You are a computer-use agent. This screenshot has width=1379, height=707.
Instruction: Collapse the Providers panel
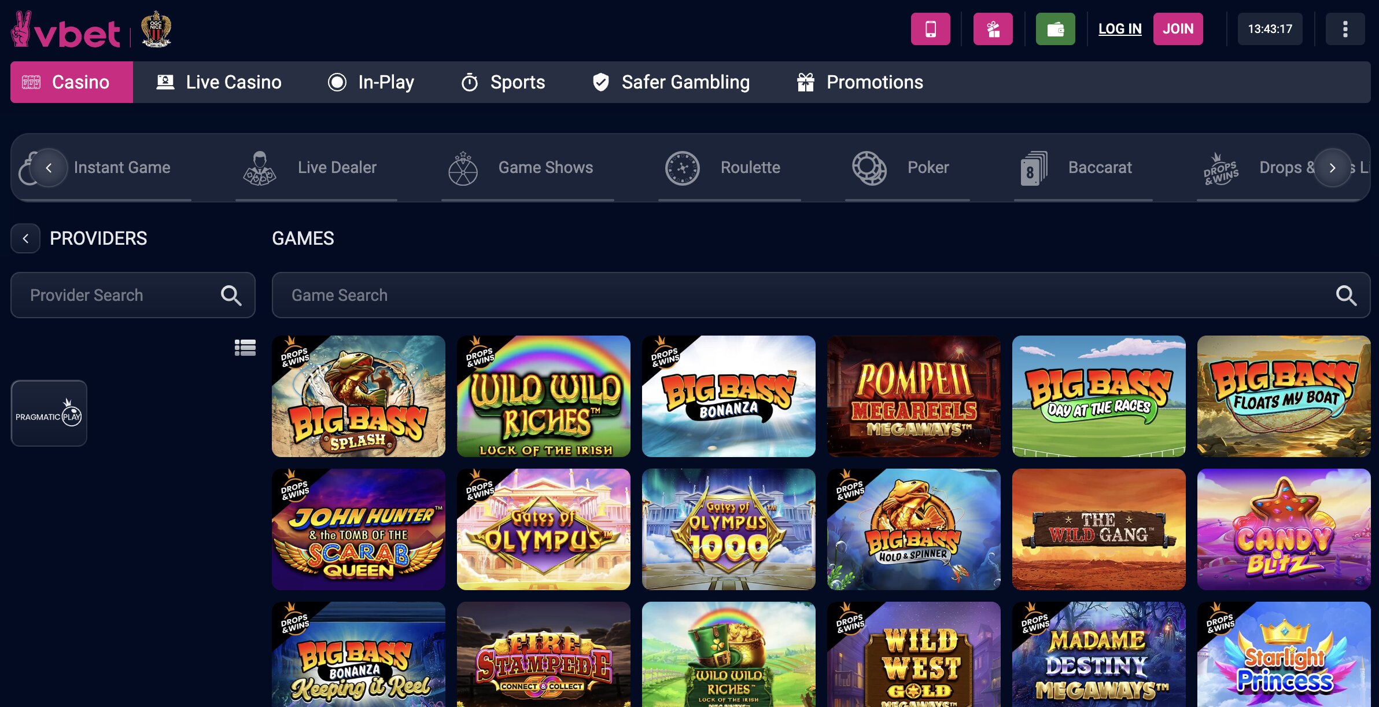(25, 238)
